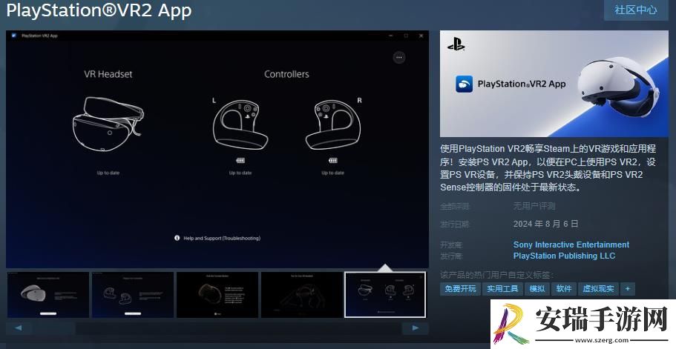
Task: Click the plus button to add tag
Action: point(628,289)
